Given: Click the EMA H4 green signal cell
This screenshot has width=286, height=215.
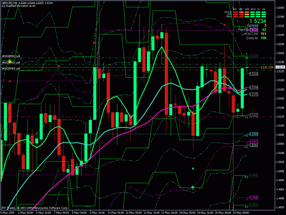Looking at the screenshot, I should (264, 17).
